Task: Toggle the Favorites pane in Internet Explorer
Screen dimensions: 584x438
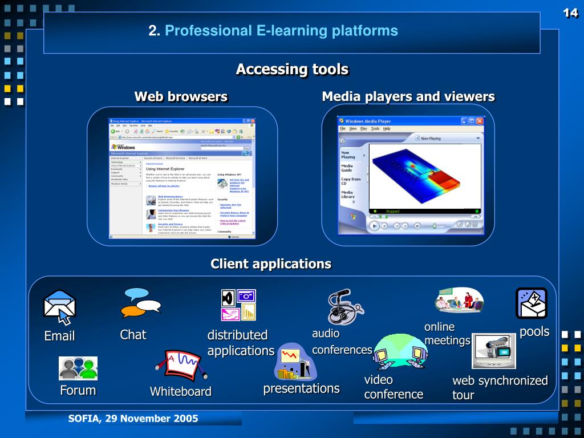Action: coord(171,131)
